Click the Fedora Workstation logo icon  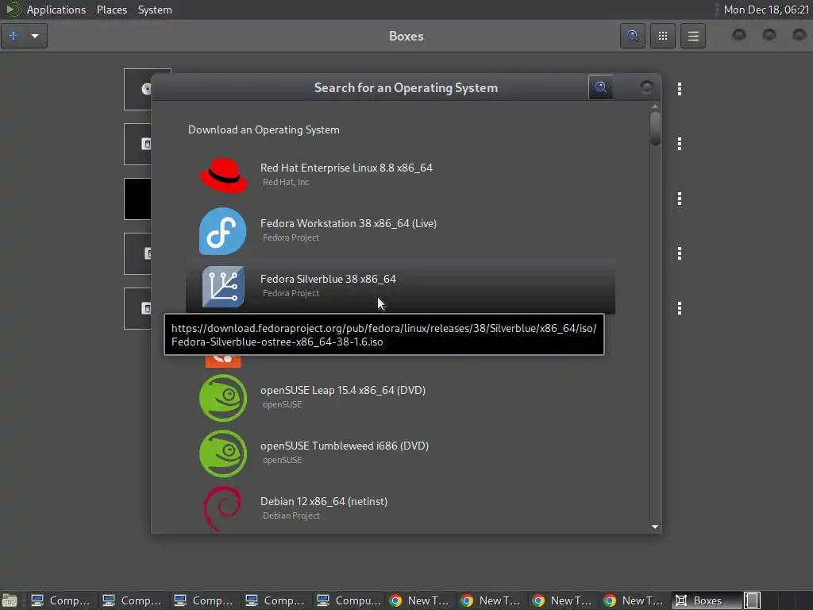tap(223, 231)
